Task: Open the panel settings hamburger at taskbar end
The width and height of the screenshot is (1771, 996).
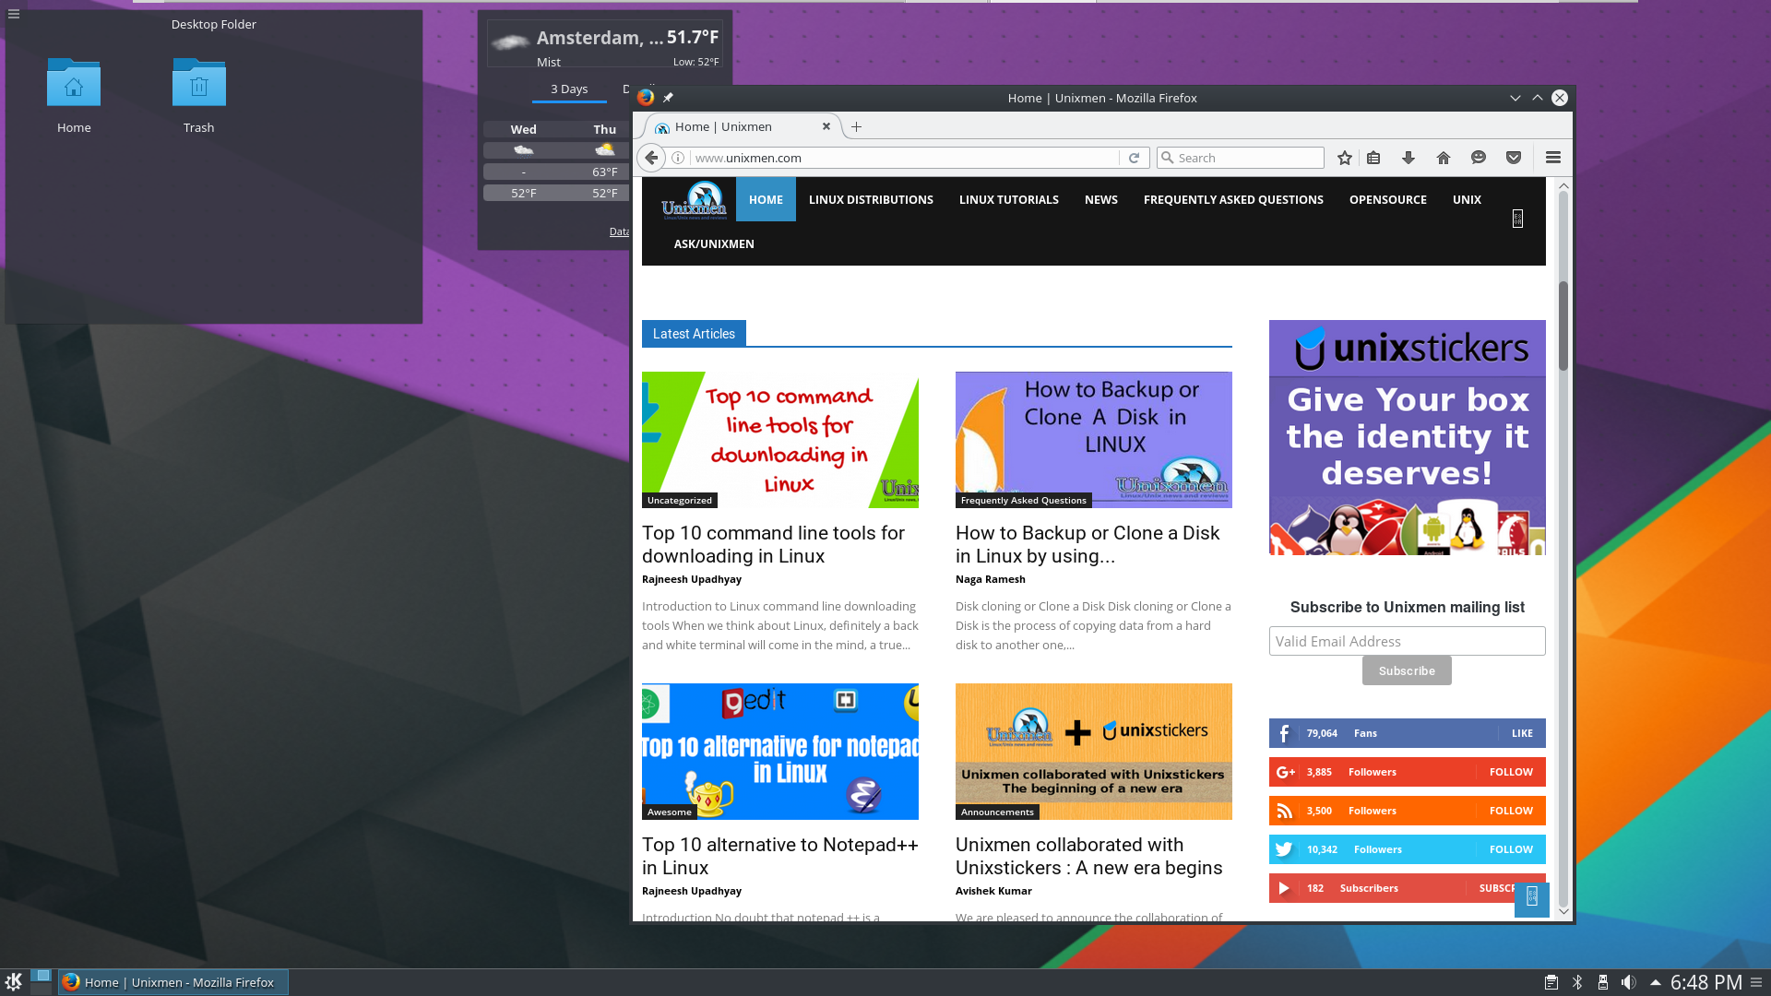Action: coord(1757,983)
